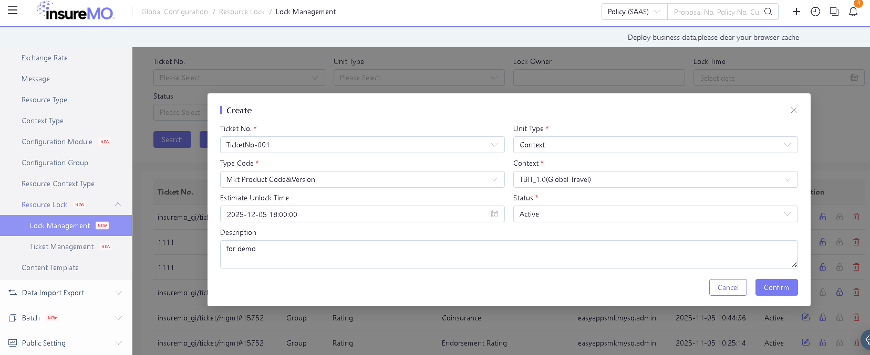Toggle the hamburger menu in the header
Viewport: 870px width, 355px height.
[13, 11]
